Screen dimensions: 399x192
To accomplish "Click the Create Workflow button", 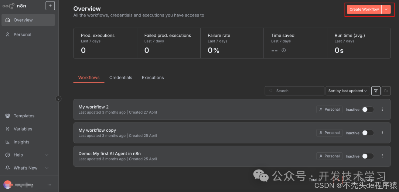I will [364, 9].
